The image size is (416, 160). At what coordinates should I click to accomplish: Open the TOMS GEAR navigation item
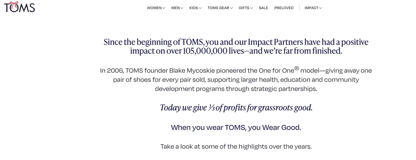tap(219, 8)
